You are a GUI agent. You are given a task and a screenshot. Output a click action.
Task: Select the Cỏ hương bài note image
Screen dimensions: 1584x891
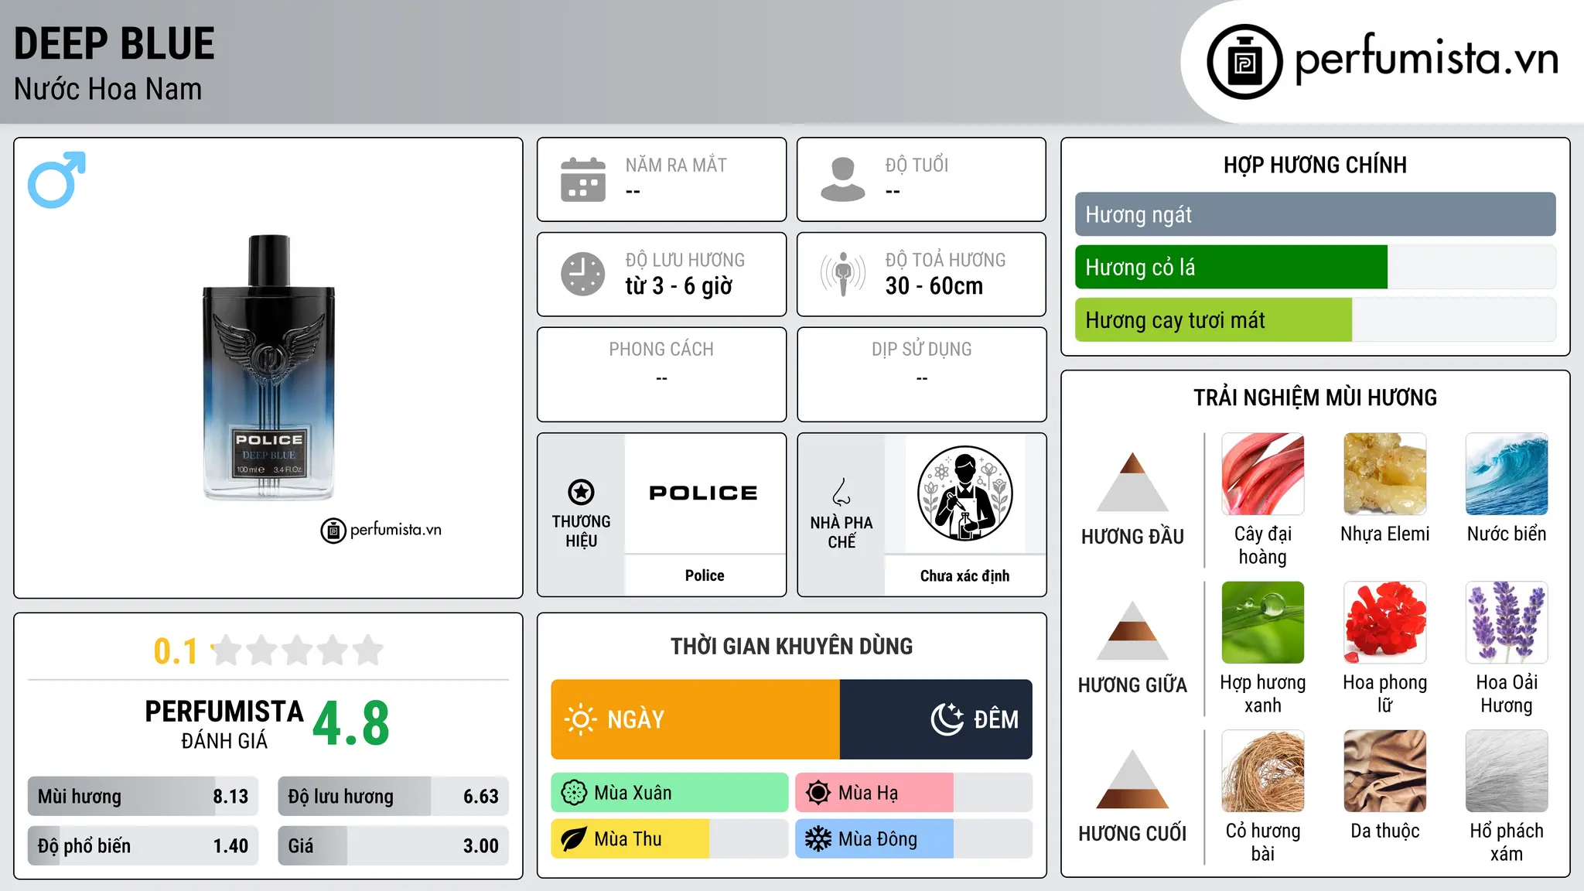[1263, 771]
